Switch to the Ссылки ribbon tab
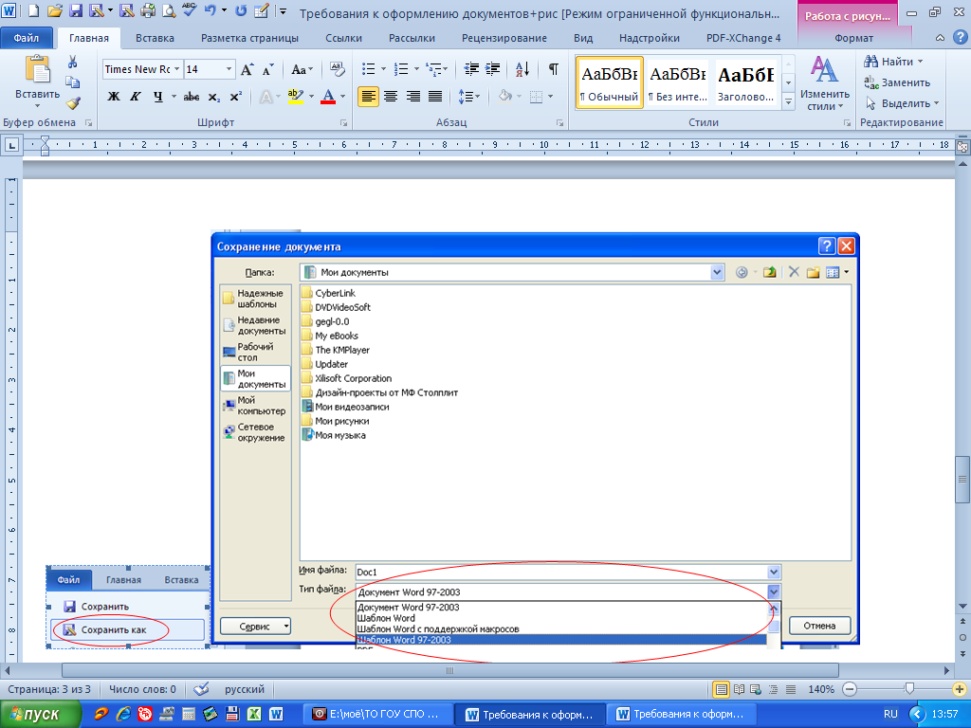971x728 pixels. coord(343,38)
